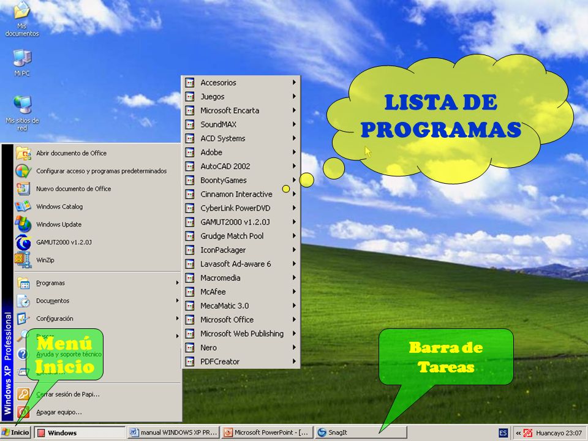Open the Grudge Match Pool entry

(x=241, y=236)
